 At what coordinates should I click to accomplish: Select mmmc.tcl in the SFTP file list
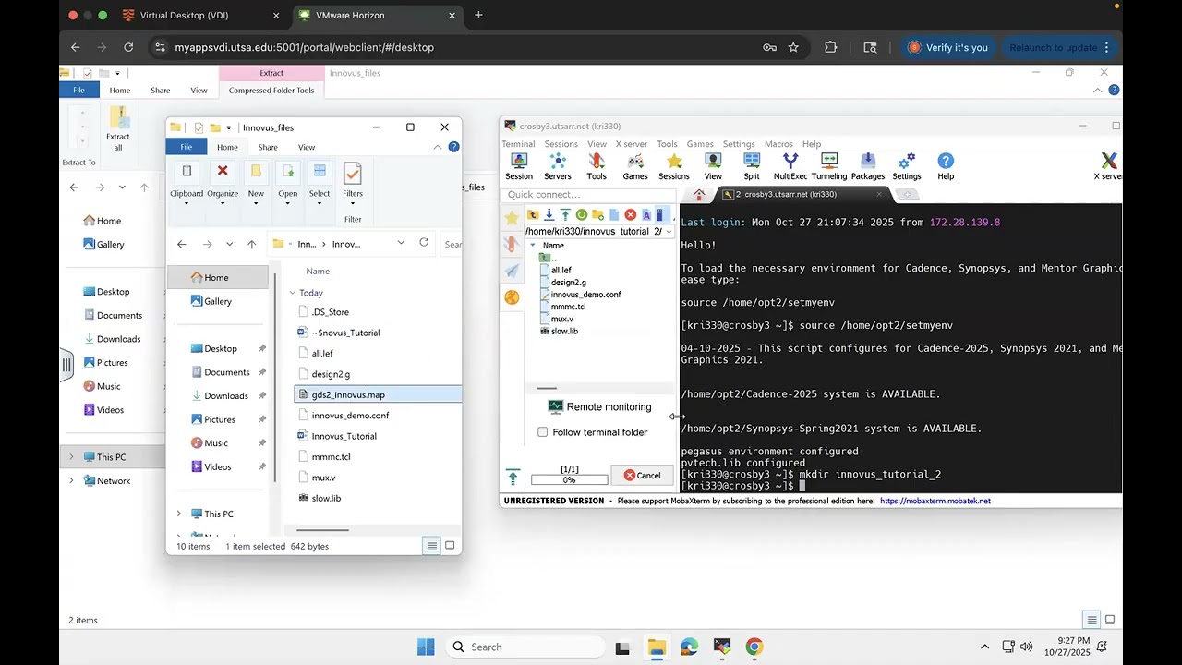(568, 307)
